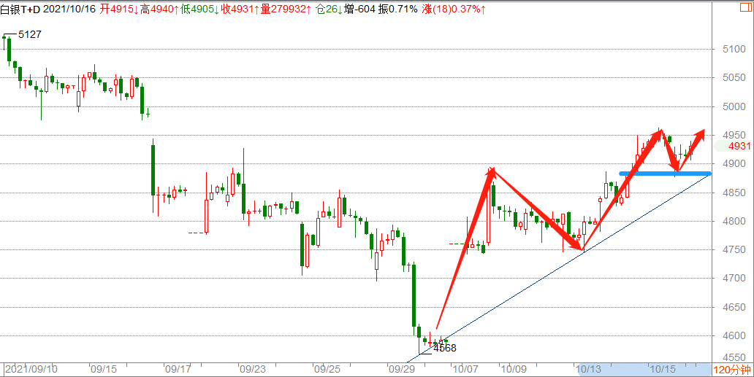Image resolution: width=754 pixels, height=377 pixels.
Task: Click the 收4931 closing price value
Action: 240,8
